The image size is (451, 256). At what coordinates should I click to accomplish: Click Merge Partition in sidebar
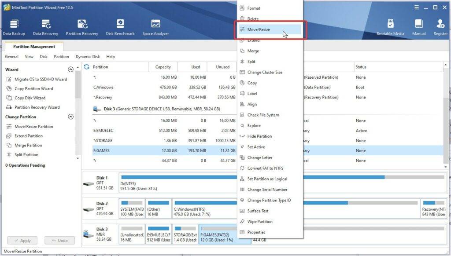(25, 146)
